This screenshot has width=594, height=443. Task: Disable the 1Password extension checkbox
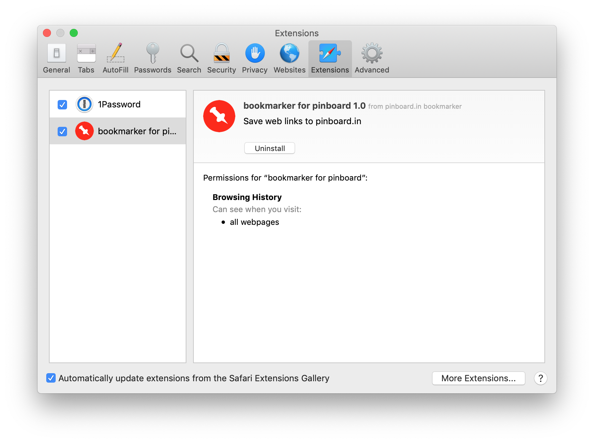62,105
